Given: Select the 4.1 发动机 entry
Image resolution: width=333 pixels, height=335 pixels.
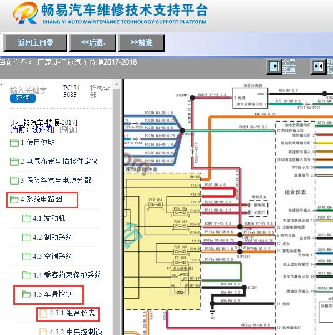Looking at the screenshot, I should tap(49, 218).
